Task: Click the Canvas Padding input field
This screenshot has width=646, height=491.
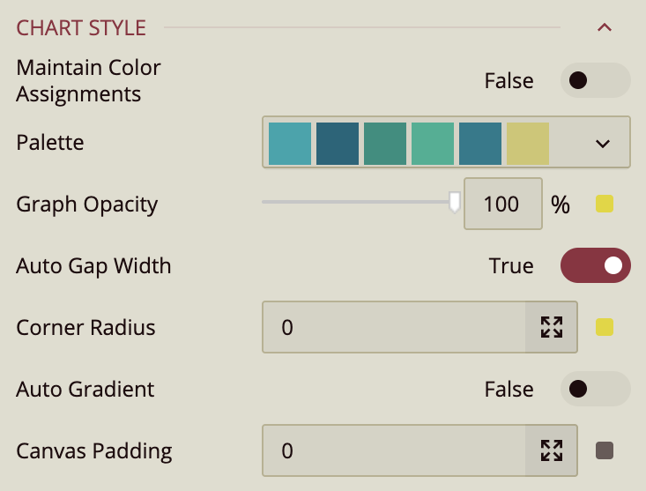Action: click(x=394, y=451)
